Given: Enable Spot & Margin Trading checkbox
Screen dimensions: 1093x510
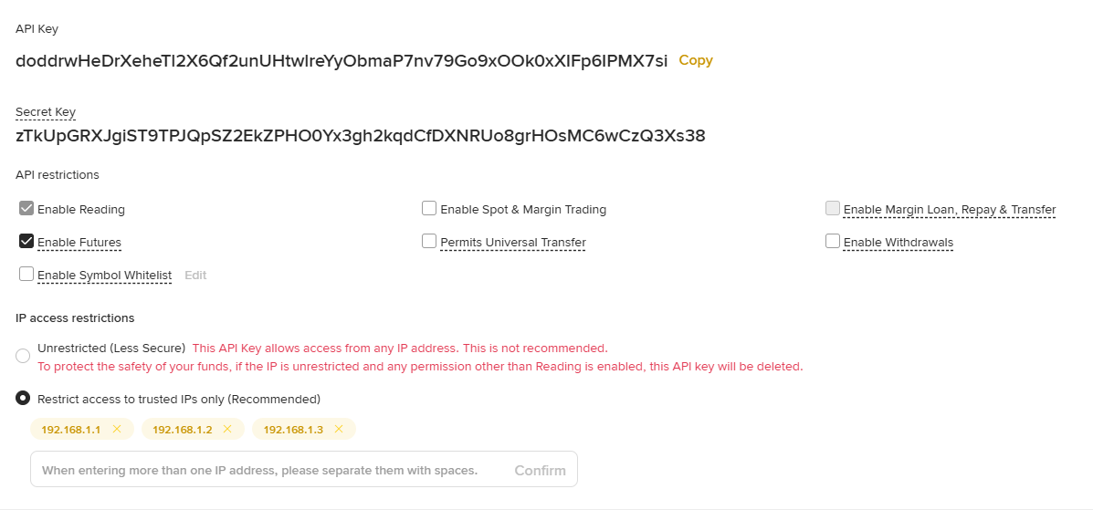Looking at the screenshot, I should (429, 209).
